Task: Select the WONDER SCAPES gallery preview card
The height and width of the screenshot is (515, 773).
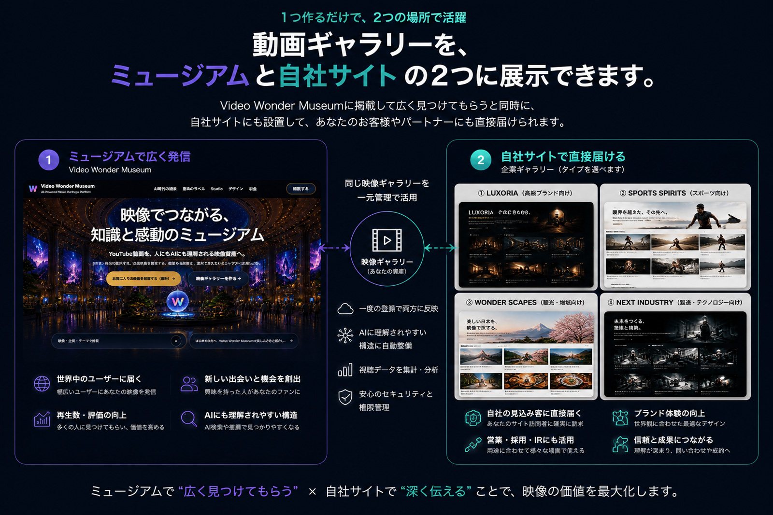Action: pyautogui.click(x=526, y=347)
